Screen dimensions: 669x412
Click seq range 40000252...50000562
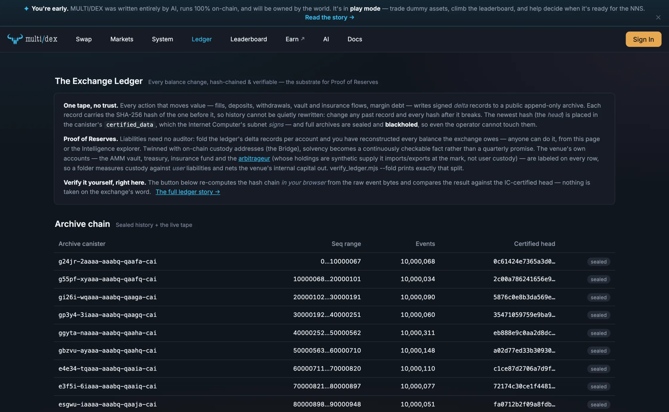pos(327,333)
